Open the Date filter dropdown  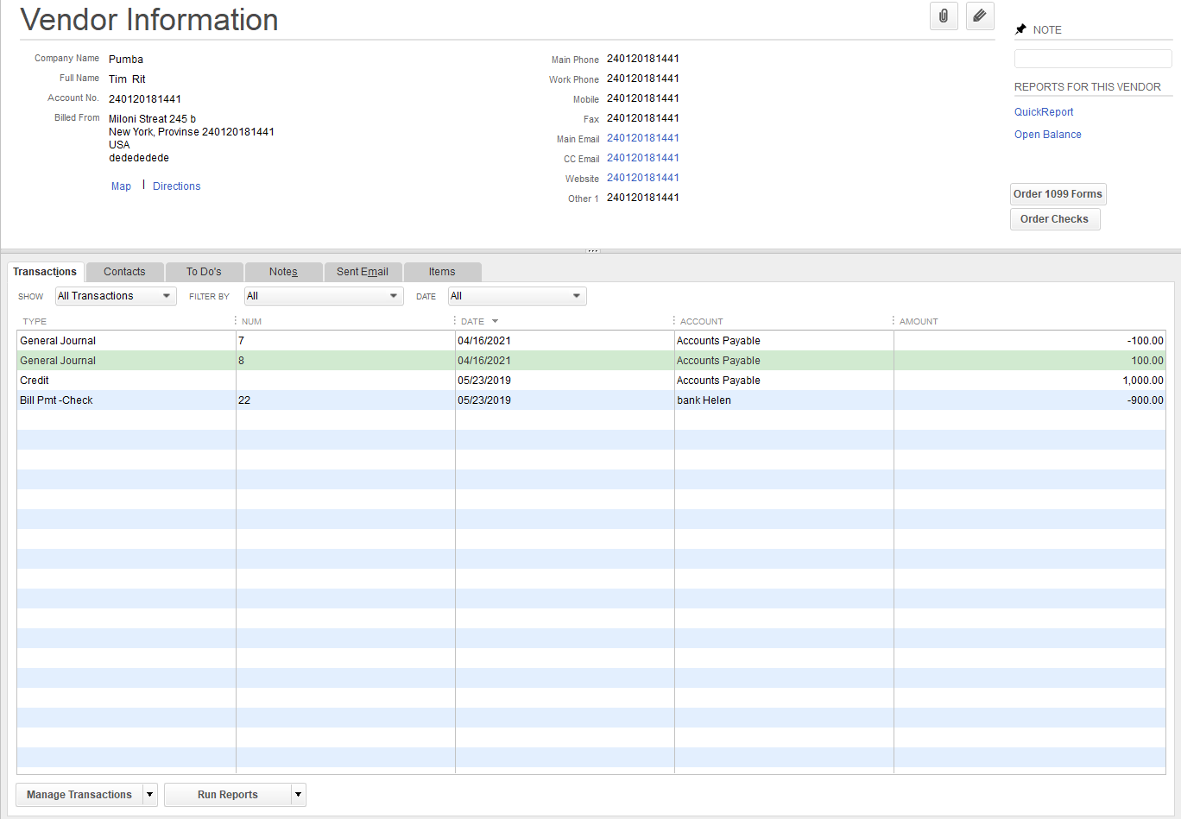(517, 296)
